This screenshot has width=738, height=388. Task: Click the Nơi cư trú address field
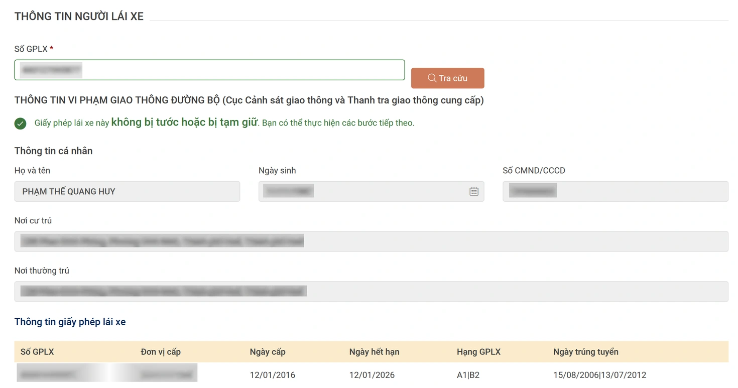(x=371, y=241)
